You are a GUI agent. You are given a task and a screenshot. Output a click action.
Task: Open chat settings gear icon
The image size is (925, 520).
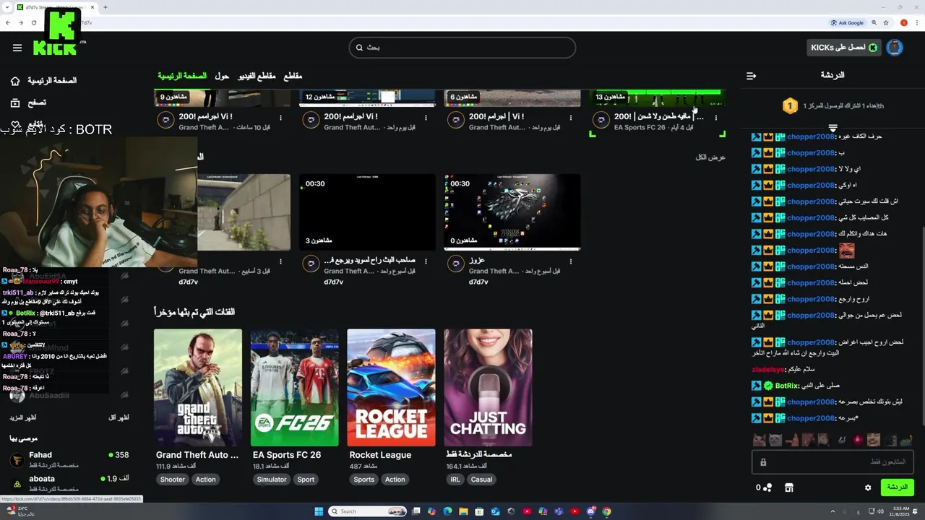pyautogui.click(x=868, y=487)
